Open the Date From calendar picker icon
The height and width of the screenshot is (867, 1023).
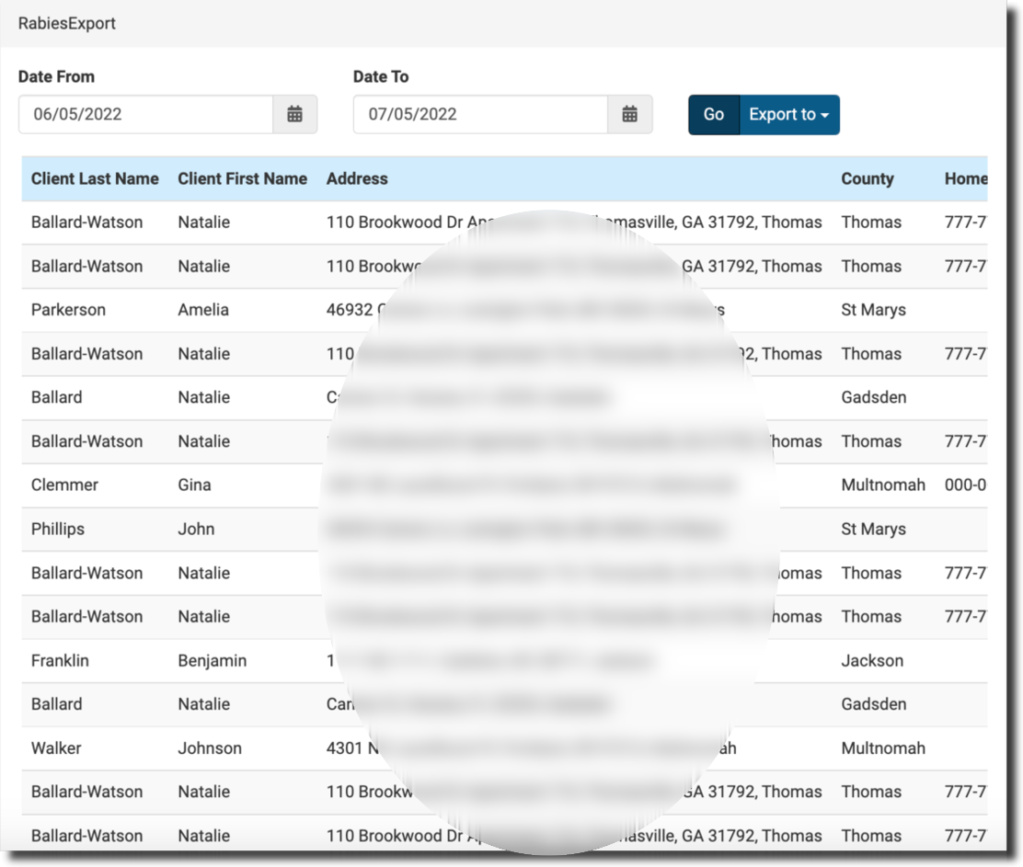(x=294, y=114)
